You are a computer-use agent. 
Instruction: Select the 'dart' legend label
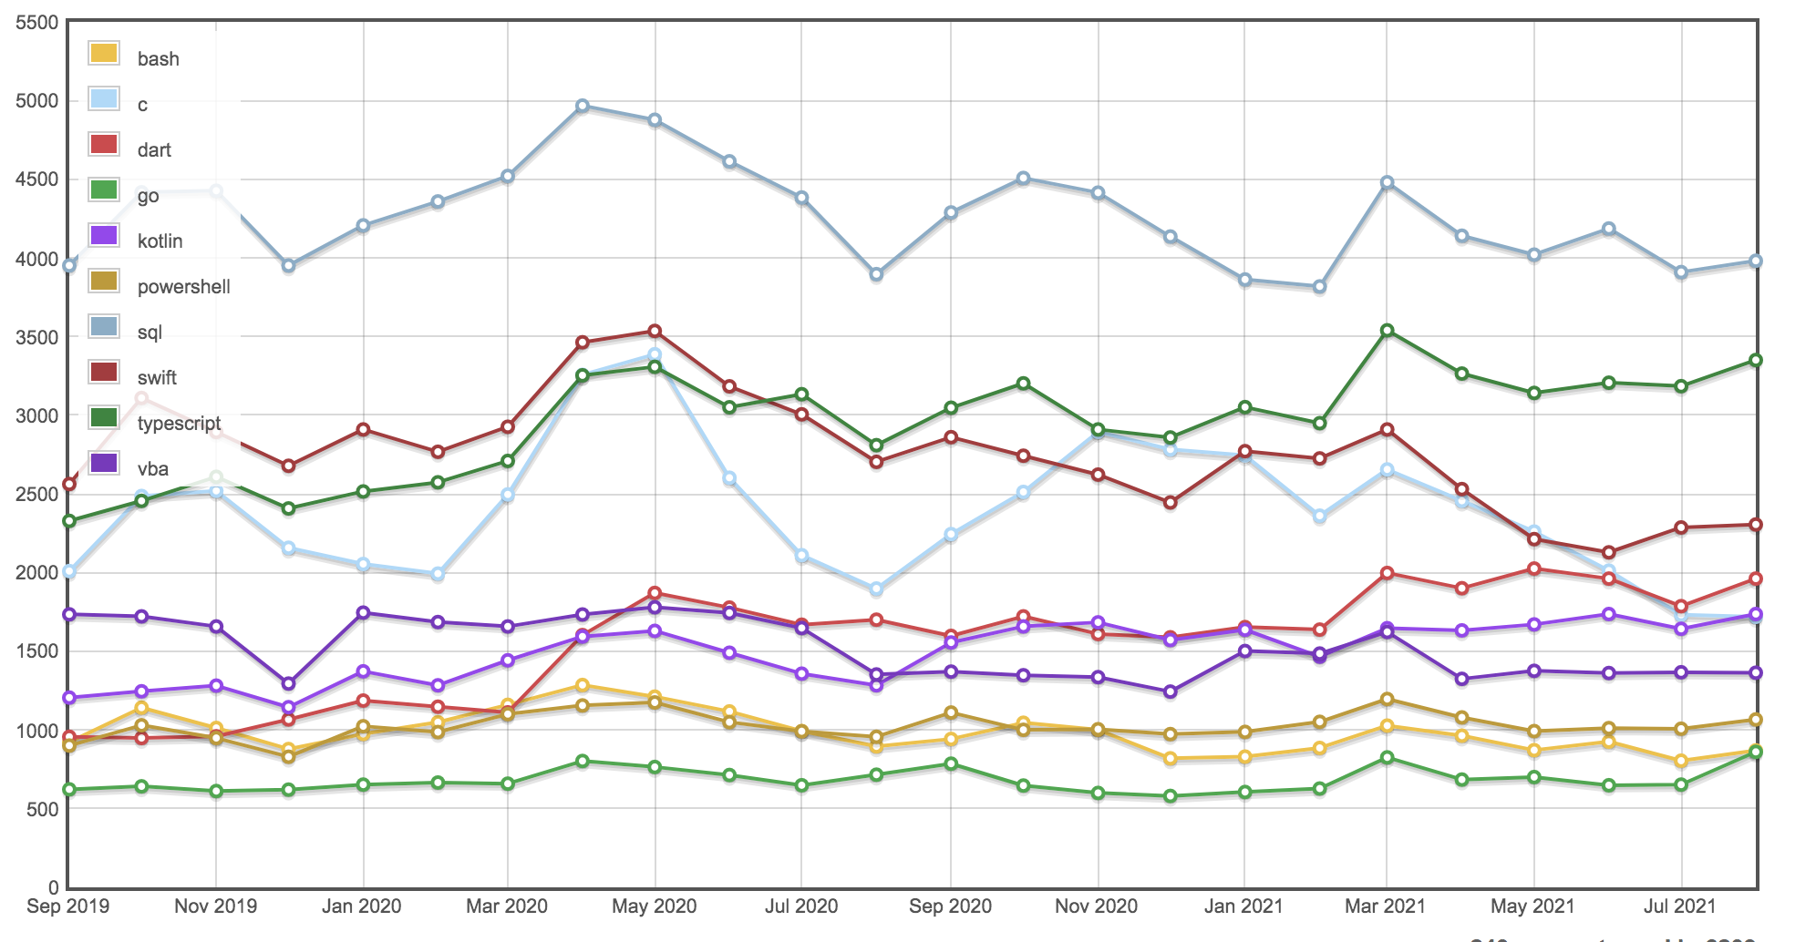point(154,150)
